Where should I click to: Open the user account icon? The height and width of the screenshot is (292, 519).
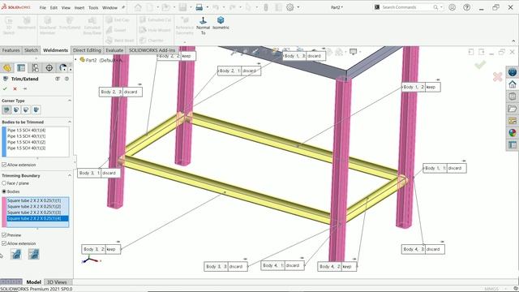point(453,7)
